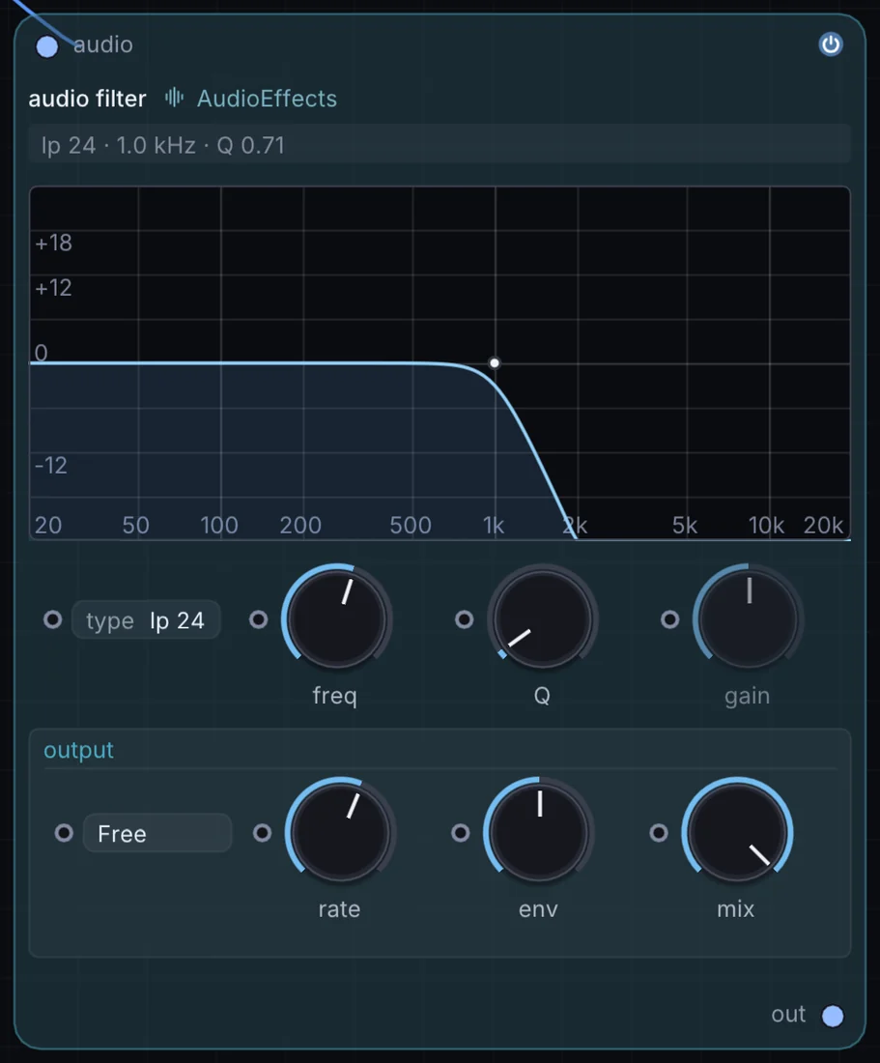Click the modulation port beside Free dropdown

pyautogui.click(x=65, y=832)
